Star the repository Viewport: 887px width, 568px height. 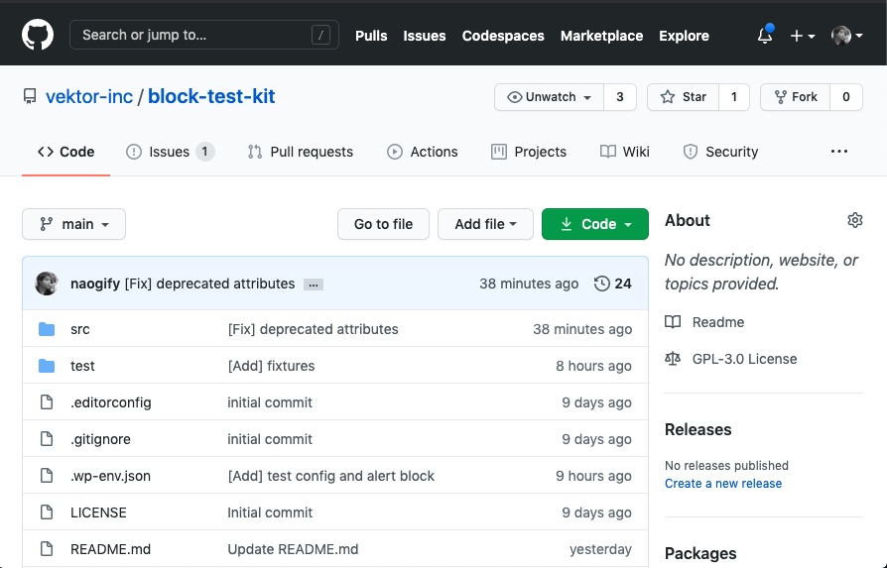[x=684, y=97]
